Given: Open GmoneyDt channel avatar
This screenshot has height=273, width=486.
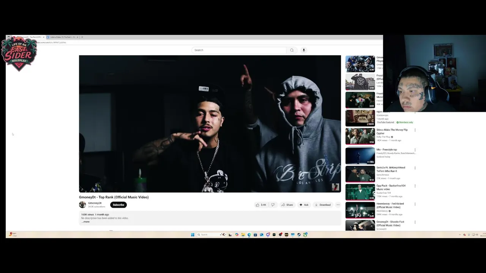Looking at the screenshot, I should click(x=82, y=205).
